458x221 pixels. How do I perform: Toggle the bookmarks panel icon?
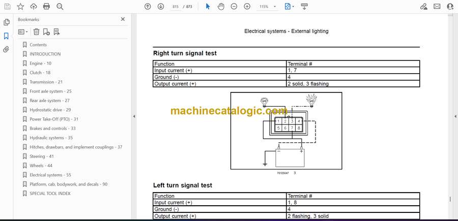click(6, 36)
